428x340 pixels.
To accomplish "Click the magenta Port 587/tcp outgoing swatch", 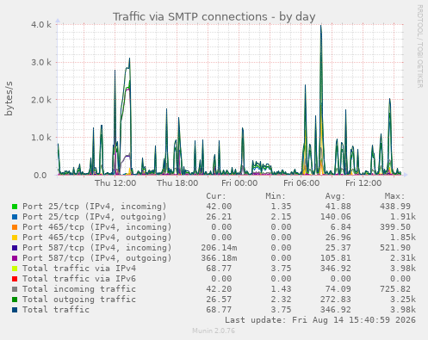I will 15,258.
